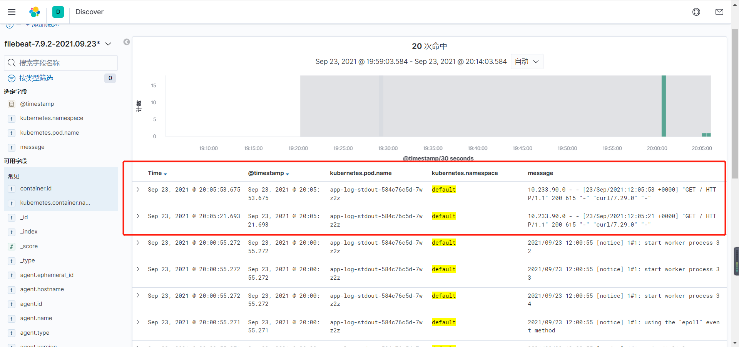The height and width of the screenshot is (347, 739).
Task: Click the 可用字段 section heading
Action: [x=15, y=161]
